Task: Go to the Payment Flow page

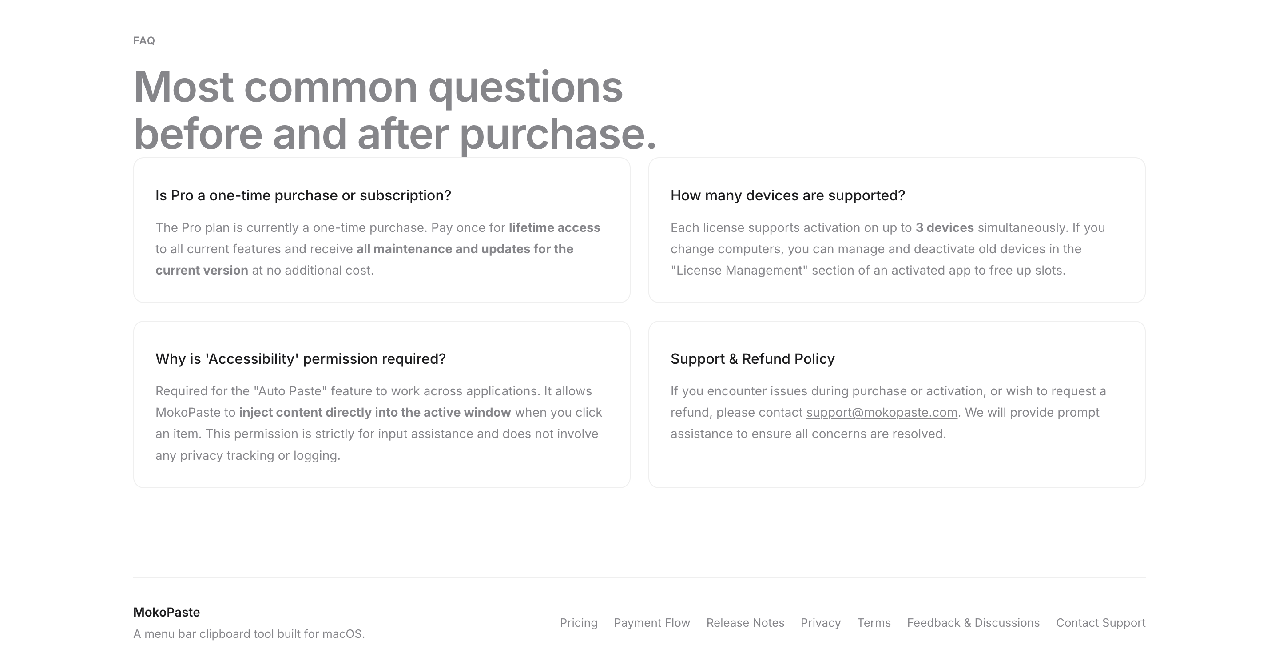Action: (x=652, y=623)
